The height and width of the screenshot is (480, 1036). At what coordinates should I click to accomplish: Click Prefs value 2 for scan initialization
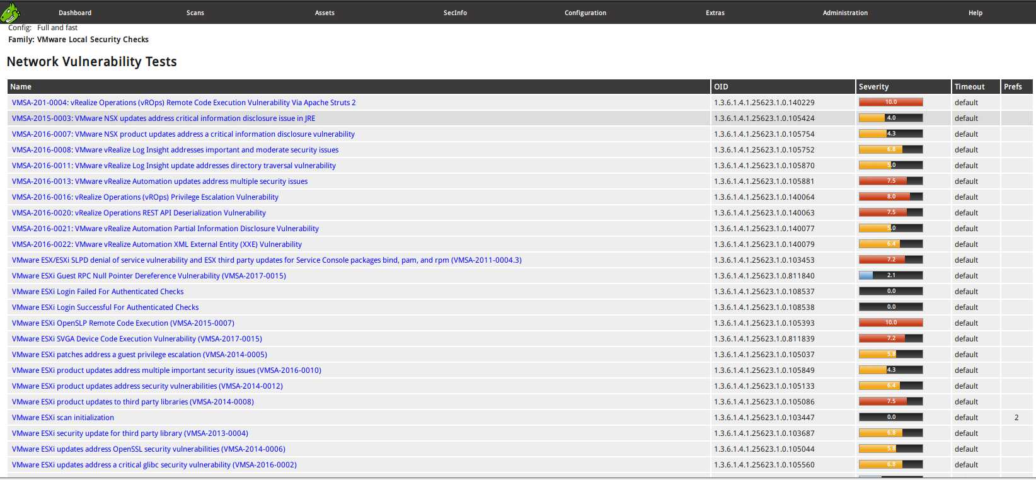[1016, 418]
